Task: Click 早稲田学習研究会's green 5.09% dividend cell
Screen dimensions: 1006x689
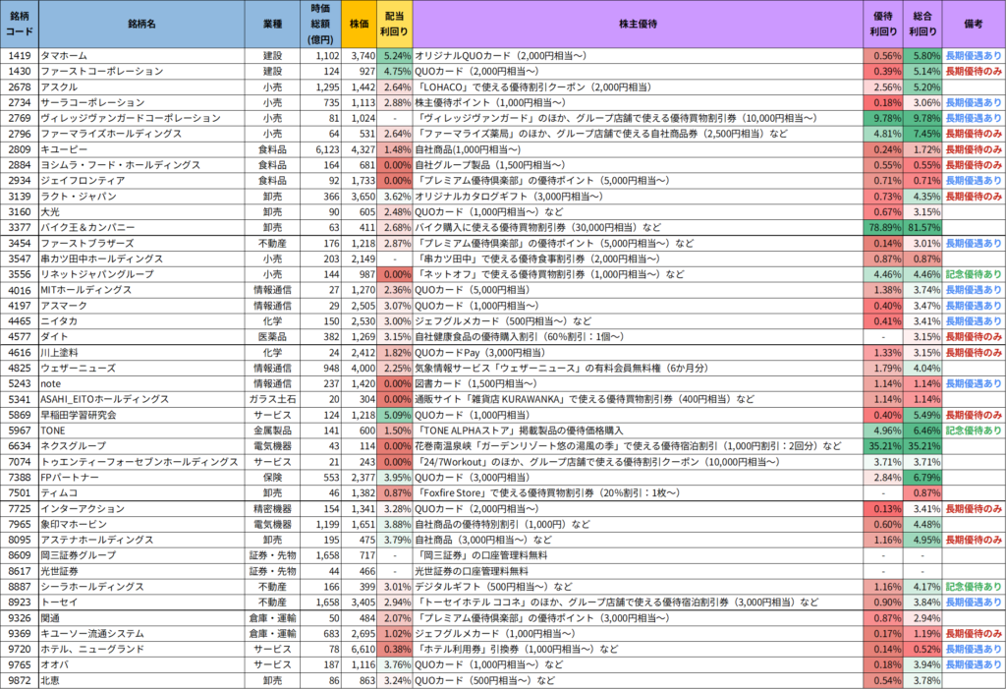Action: tap(395, 415)
